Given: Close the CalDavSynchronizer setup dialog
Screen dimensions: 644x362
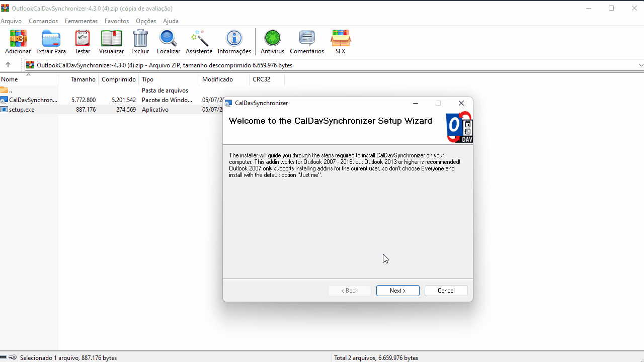Looking at the screenshot, I should click(x=461, y=103).
